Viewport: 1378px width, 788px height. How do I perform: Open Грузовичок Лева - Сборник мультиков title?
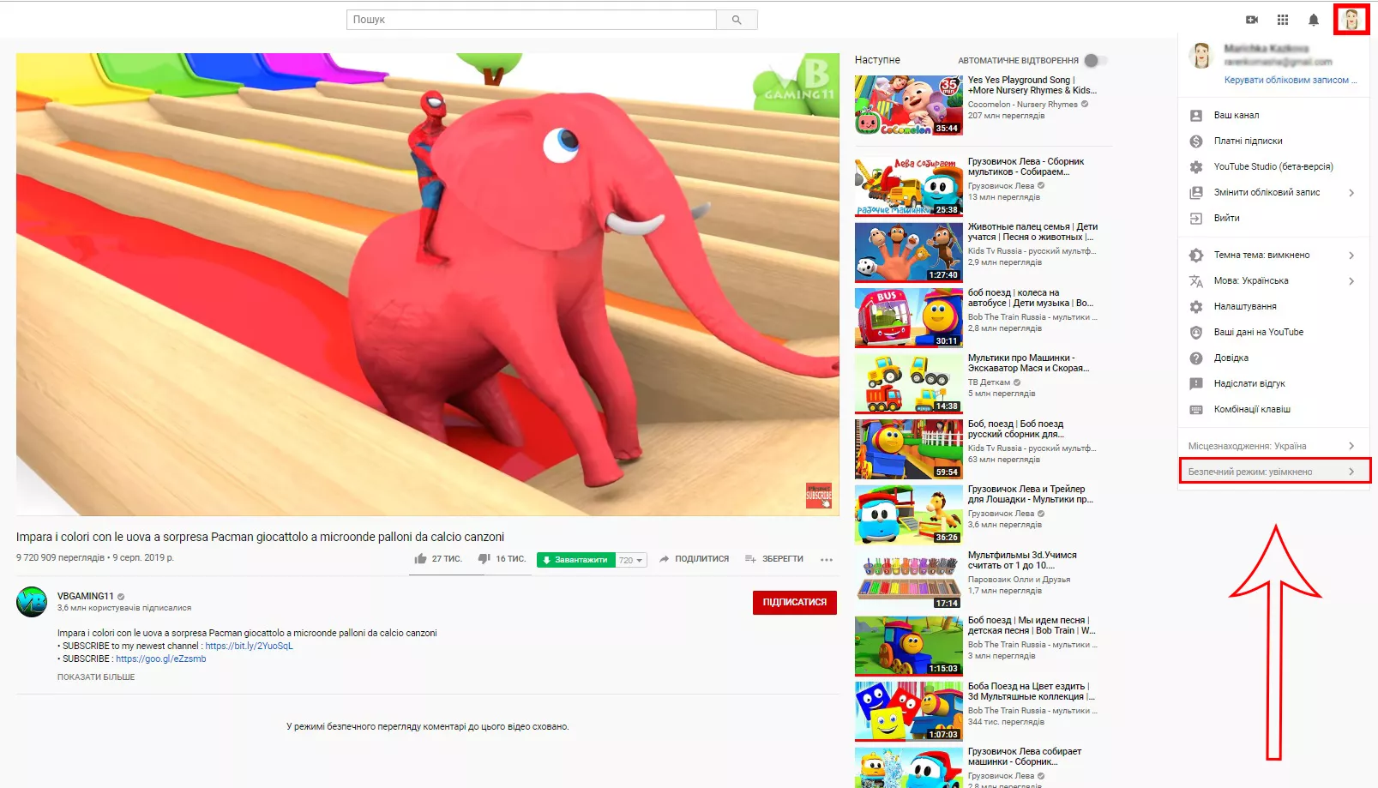click(1026, 166)
